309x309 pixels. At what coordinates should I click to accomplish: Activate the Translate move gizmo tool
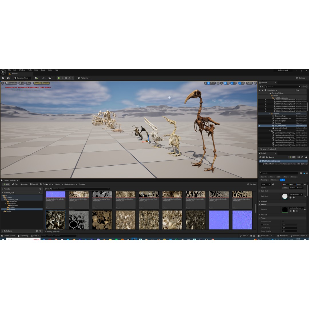coord(208,83)
